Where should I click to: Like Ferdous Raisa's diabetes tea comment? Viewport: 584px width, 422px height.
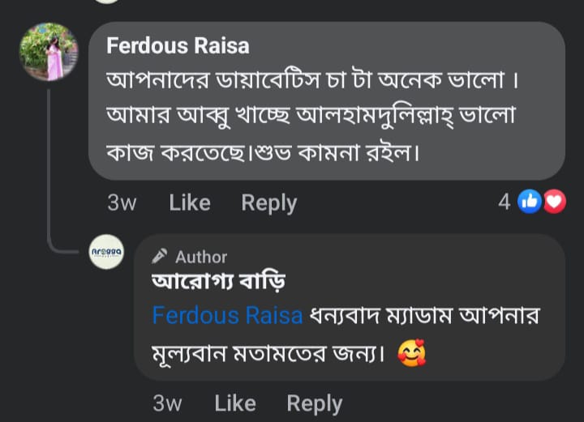[189, 202]
